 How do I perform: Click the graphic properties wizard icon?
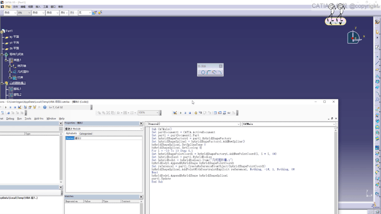tap(100, 13)
